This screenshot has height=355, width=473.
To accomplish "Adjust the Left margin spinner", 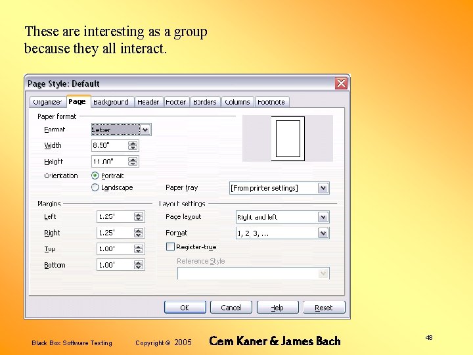I will [139, 216].
